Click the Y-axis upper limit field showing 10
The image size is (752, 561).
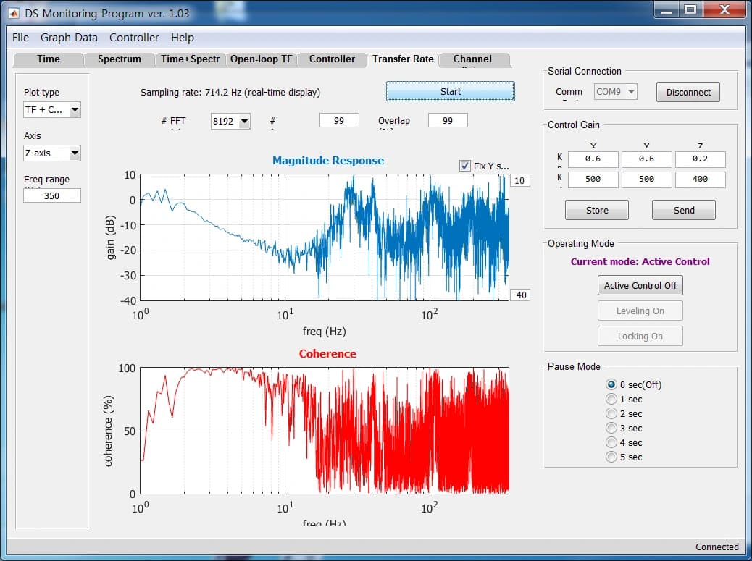pyautogui.click(x=519, y=181)
